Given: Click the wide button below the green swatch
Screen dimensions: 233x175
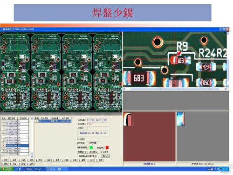Looking at the screenshot, I should point(88,156).
